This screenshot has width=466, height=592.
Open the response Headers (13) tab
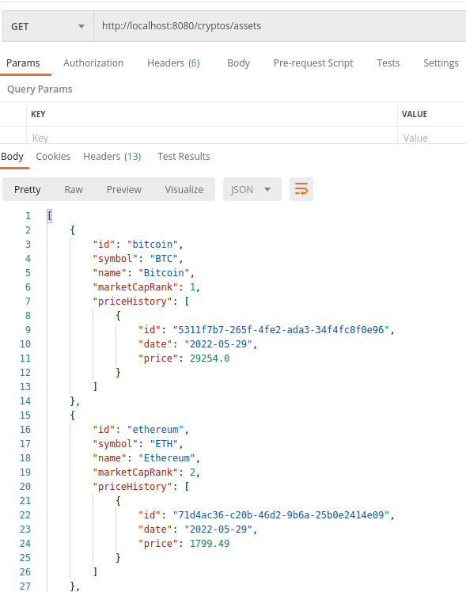point(112,156)
